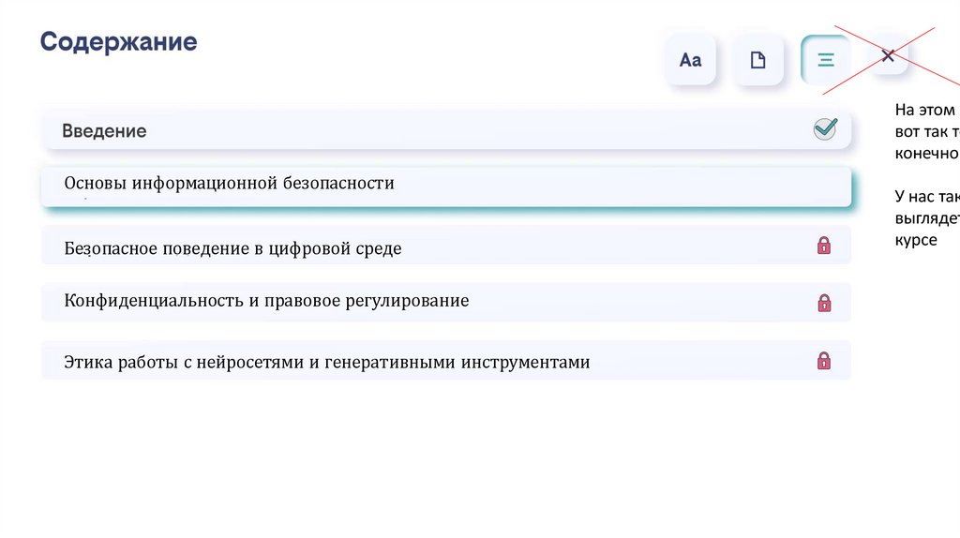Screen dimensions: 960x538
Task: Click the Содержание heading
Action: coord(118,42)
